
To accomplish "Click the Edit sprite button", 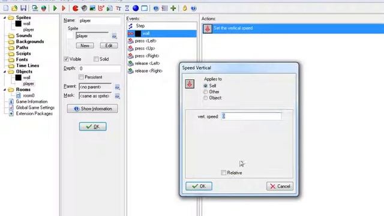I will click(109, 46).
